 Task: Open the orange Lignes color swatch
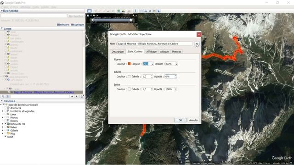coord(129,64)
